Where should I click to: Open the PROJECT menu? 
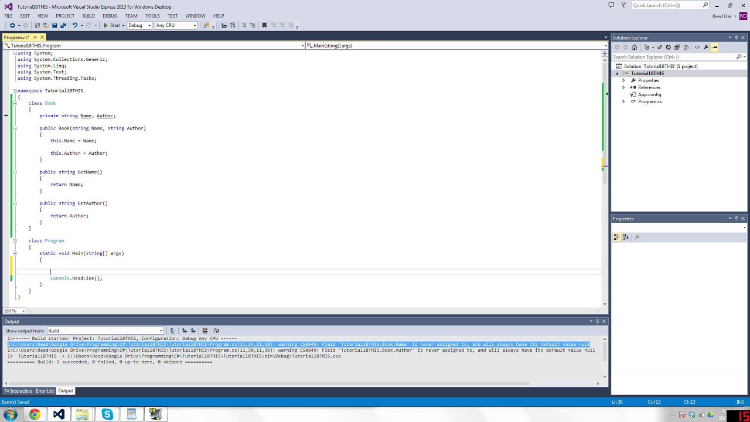point(65,16)
